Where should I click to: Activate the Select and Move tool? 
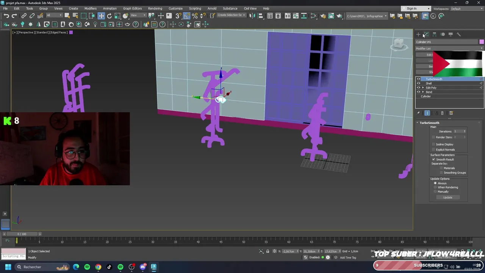click(101, 16)
